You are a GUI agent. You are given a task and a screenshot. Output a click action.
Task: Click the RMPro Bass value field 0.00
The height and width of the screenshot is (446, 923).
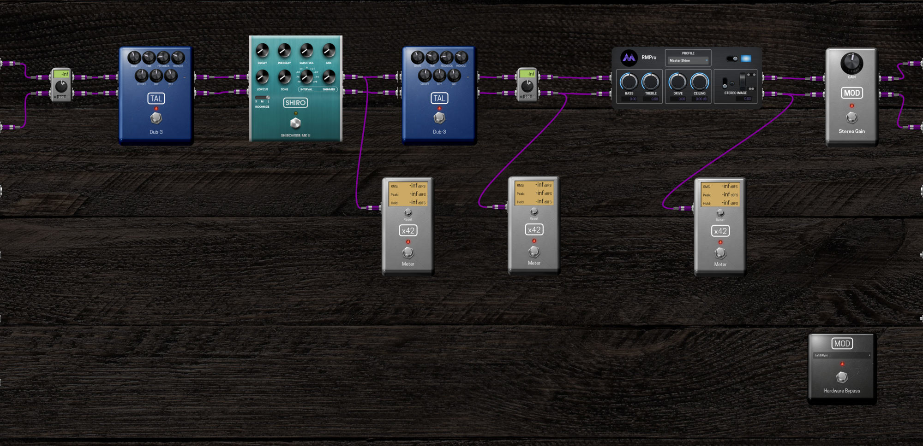tap(629, 99)
